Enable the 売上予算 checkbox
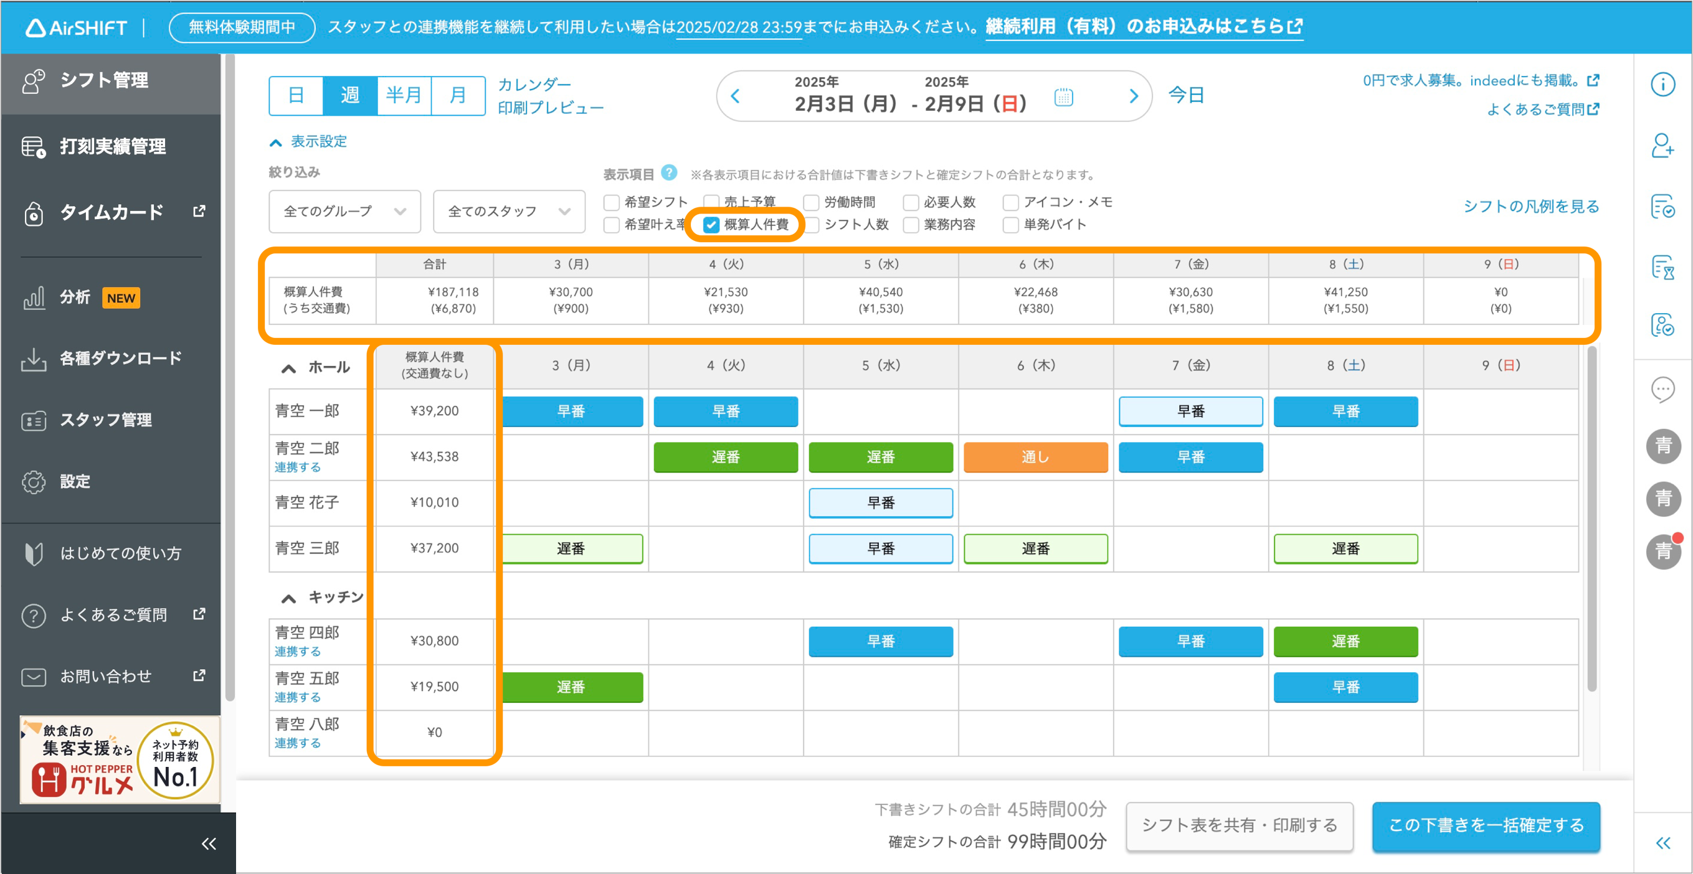 pos(711,202)
